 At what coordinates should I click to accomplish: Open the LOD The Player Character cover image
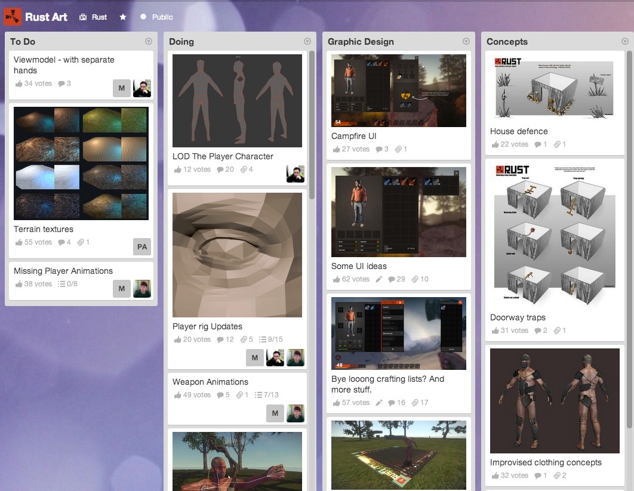(x=238, y=101)
